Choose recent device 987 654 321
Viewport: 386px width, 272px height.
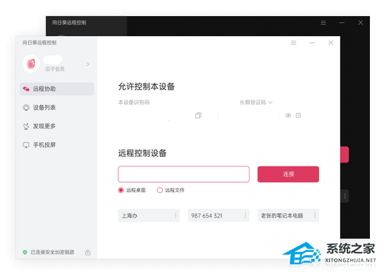point(219,215)
